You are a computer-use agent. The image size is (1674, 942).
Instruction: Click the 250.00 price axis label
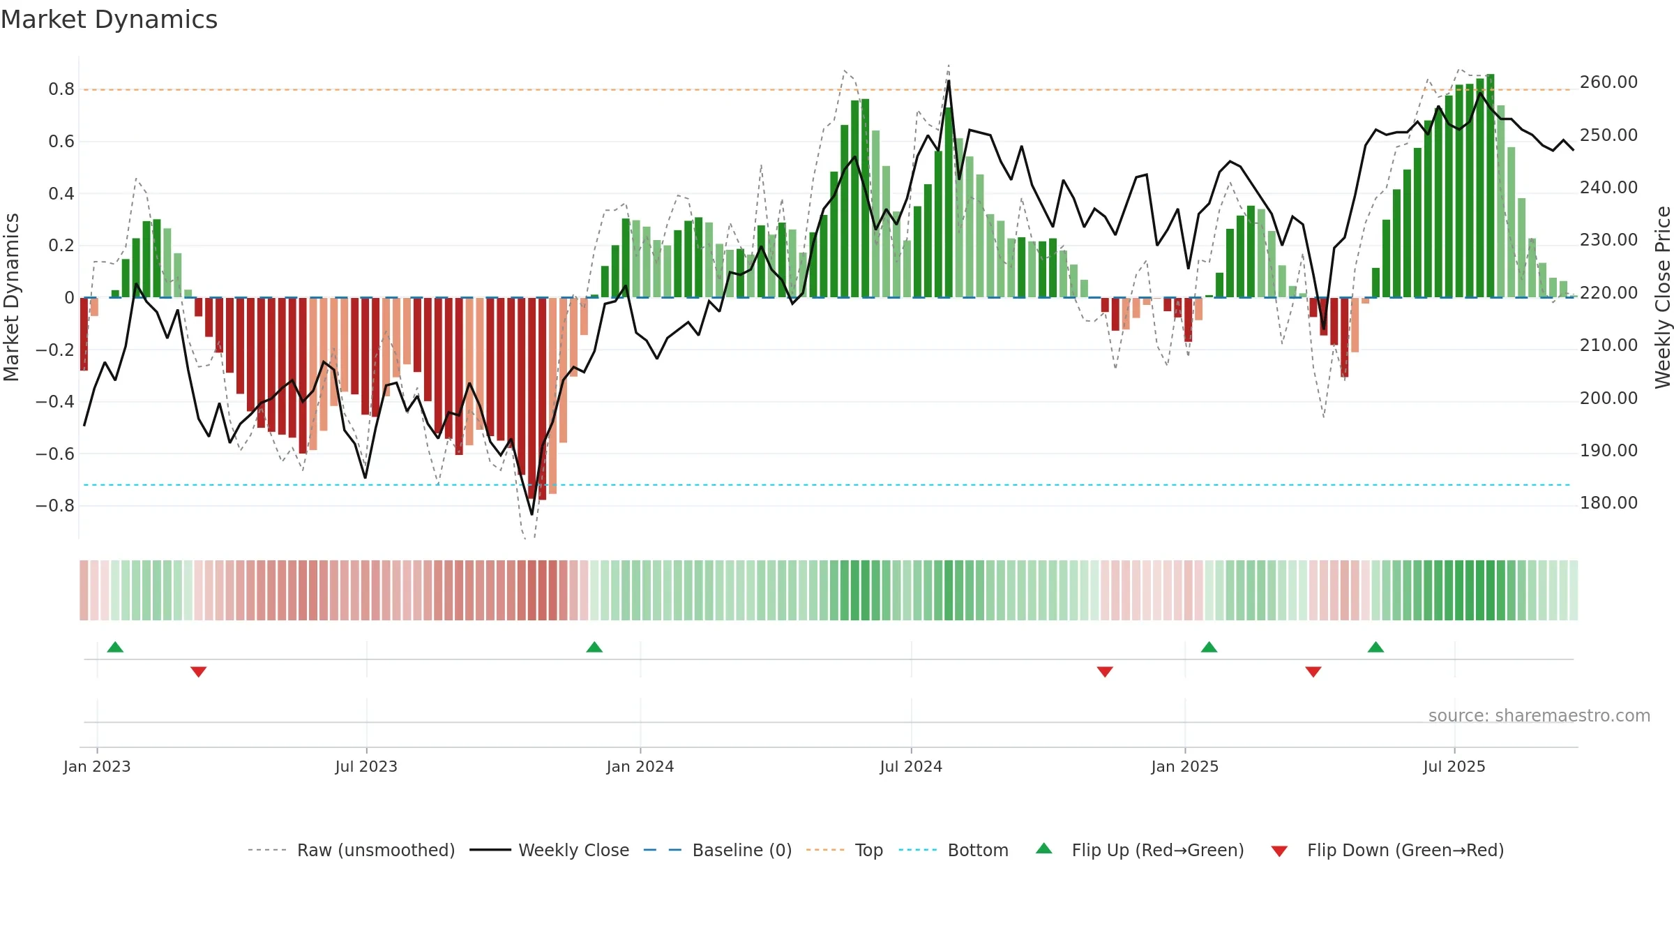(1608, 135)
